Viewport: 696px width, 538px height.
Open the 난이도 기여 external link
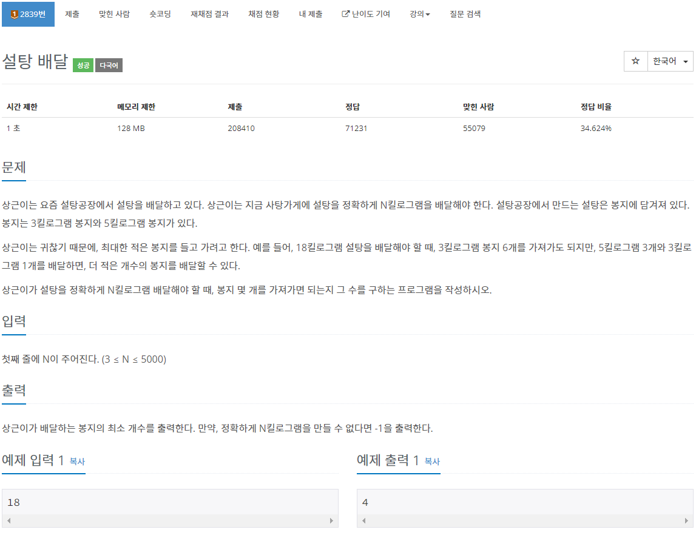[366, 14]
